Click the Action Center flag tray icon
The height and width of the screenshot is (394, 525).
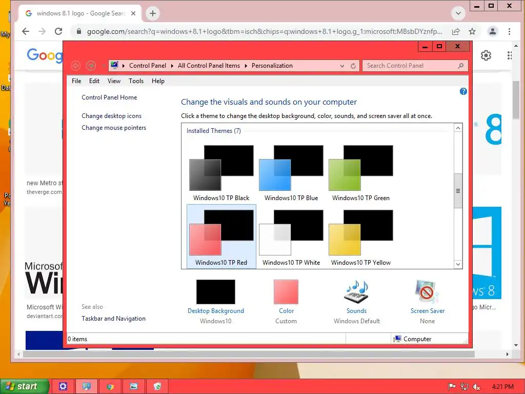point(452,387)
